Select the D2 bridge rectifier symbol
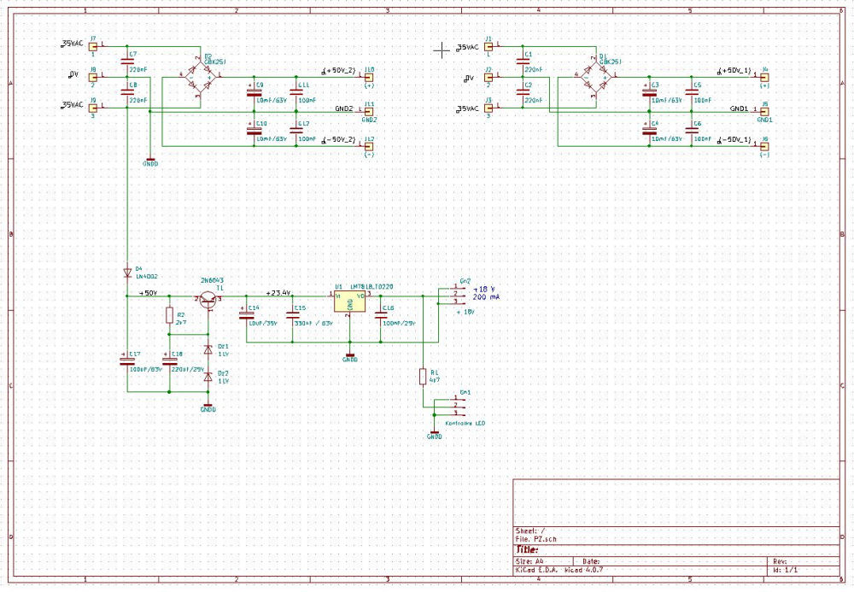 [199, 79]
